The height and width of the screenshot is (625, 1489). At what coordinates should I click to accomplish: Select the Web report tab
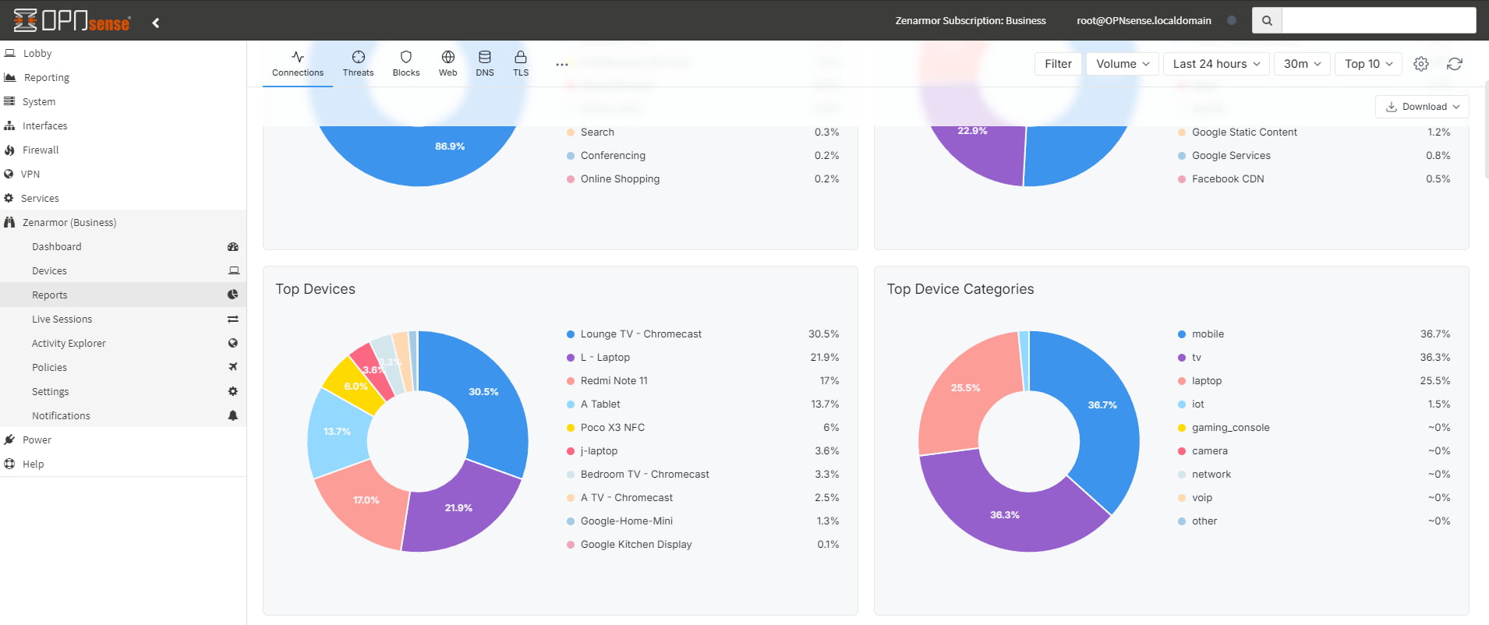[x=447, y=63]
